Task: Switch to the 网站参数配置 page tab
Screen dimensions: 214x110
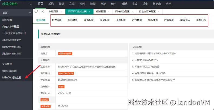Action: click(122, 11)
